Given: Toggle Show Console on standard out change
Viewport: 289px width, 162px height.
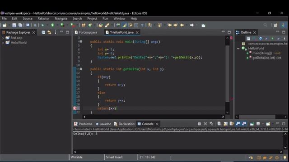Looking at the screenshot, I should tap(238, 124).
